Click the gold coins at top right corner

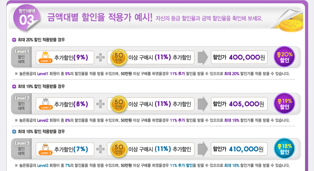[291, 22]
